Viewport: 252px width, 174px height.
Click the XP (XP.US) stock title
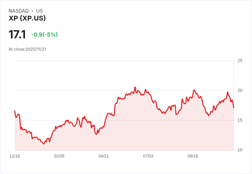coord(27,18)
